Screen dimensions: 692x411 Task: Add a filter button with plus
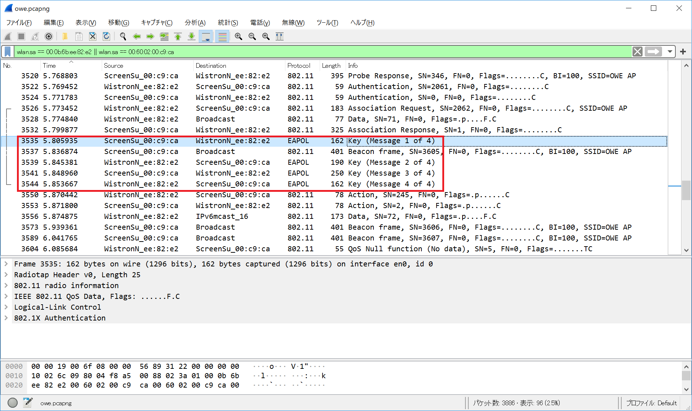click(683, 52)
